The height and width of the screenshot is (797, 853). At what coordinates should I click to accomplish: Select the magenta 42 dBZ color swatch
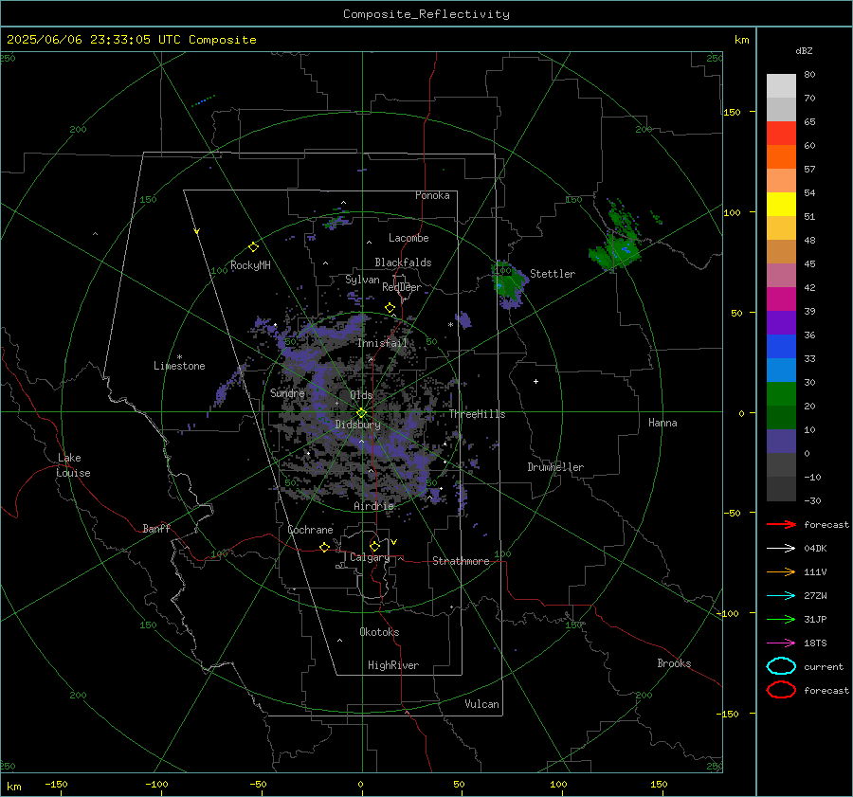[x=781, y=299]
